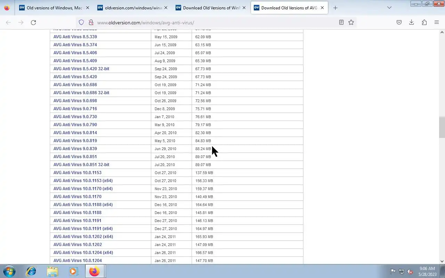Click the muted volume tray icon
The width and height of the screenshot is (445, 278).
point(410,271)
